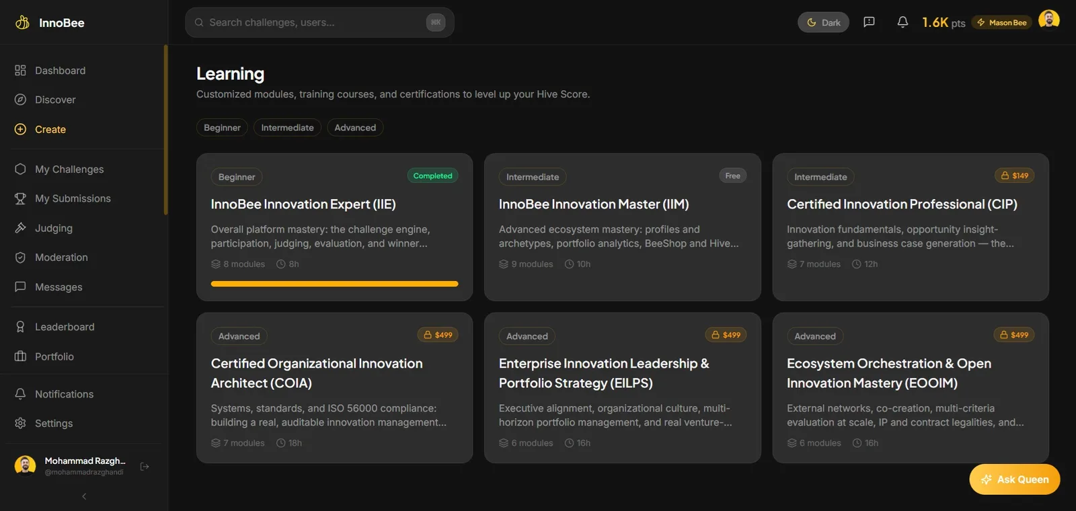The width and height of the screenshot is (1076, 511).
Task: Toggle the Dark theme switch
Action: pos(823,22)
